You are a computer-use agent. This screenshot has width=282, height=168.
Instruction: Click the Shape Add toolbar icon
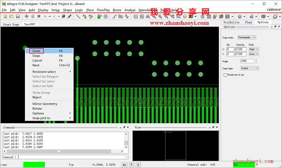click(251, 16)
